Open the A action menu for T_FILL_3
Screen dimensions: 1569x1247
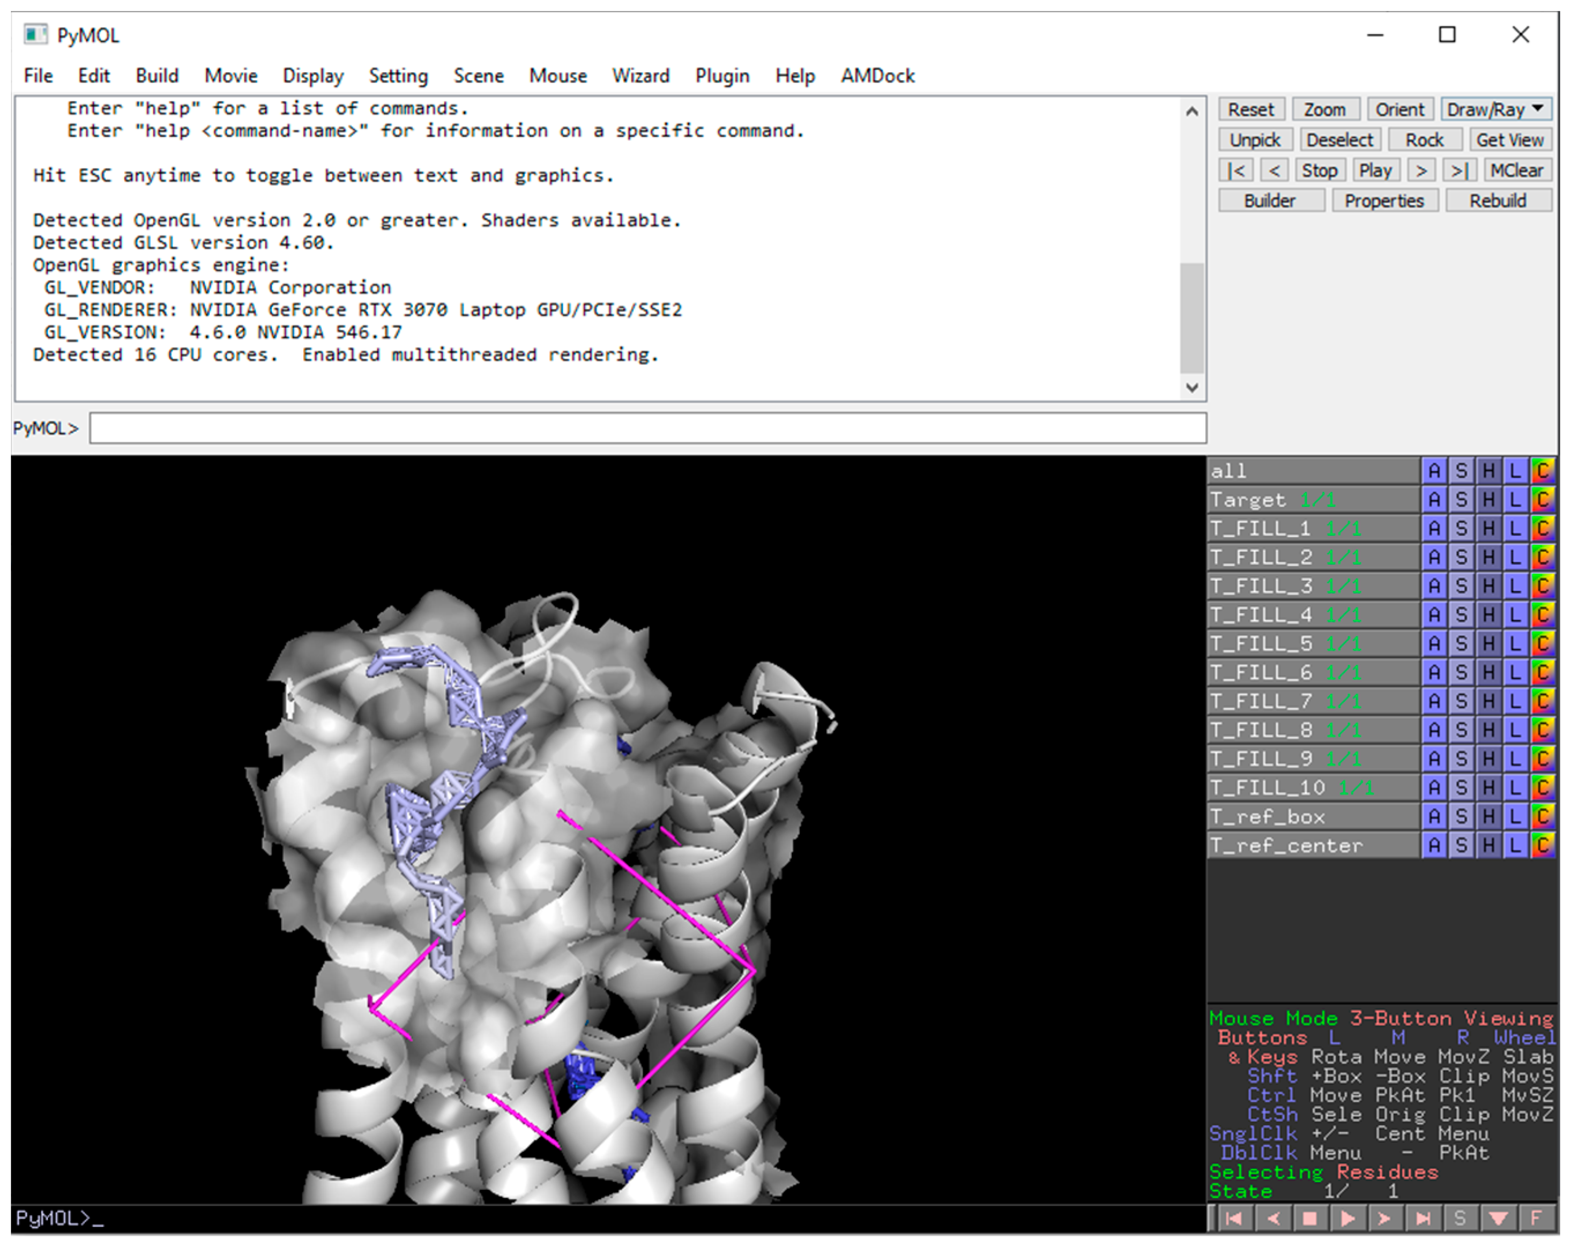click(1434, 585)
